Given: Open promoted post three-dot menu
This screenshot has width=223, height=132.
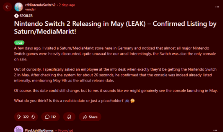Looking at the screenshot, I should click(x=215, y=130).
